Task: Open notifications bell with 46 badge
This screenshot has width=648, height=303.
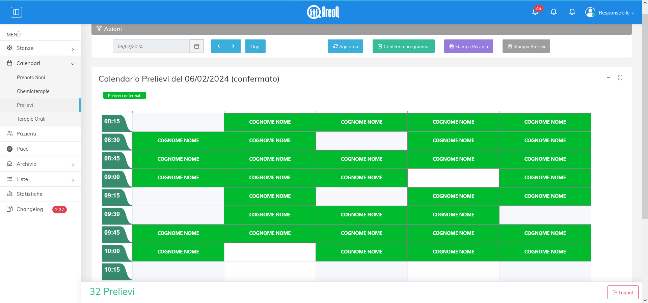Action: pyautogui.click(x=535, y=12)
